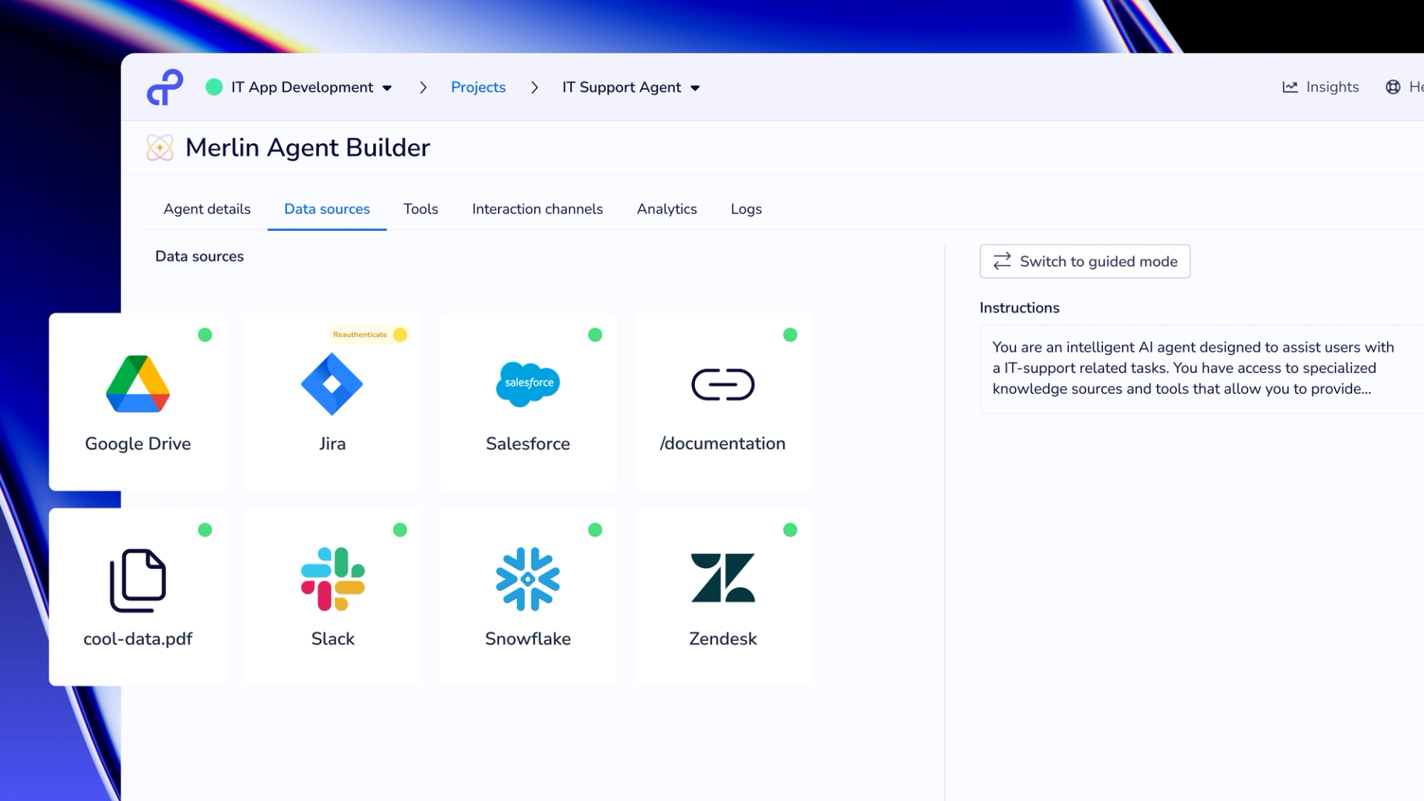Image resolution: width=1424 pixels, height=801 pixels.
Task: Click Switch to guided mode button
Action: click(1085, 261)
